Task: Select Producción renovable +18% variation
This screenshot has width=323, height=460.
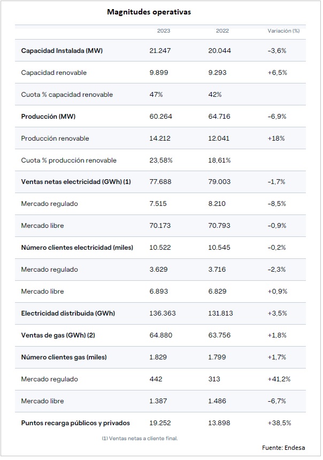Action: point(276,139)
